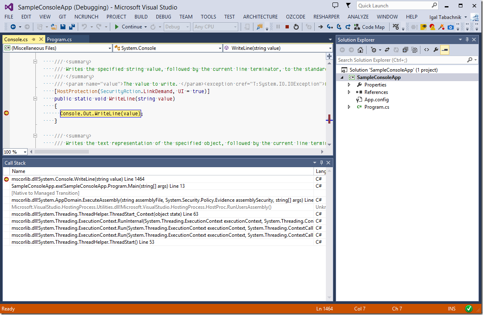The image size is (483, 315).
Task: Open Properties via the wrench toolbar icon
Action: (435, 50)
